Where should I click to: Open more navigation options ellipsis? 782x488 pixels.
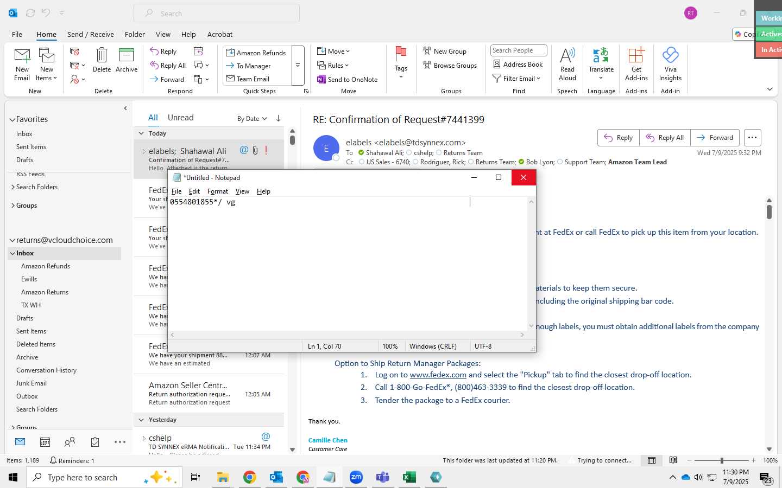[x=120, y=442]
